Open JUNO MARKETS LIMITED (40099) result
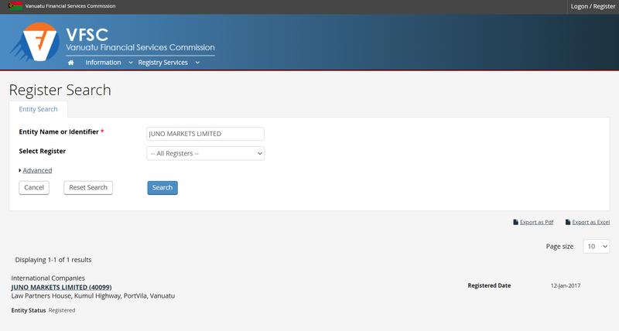Image resolution: width=619 pixels, height=331 pixels. tap(61, 287)
